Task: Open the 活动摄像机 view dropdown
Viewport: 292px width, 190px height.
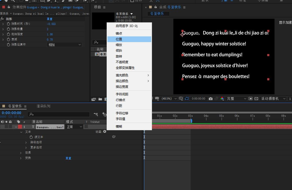Action: click(273, 99)
